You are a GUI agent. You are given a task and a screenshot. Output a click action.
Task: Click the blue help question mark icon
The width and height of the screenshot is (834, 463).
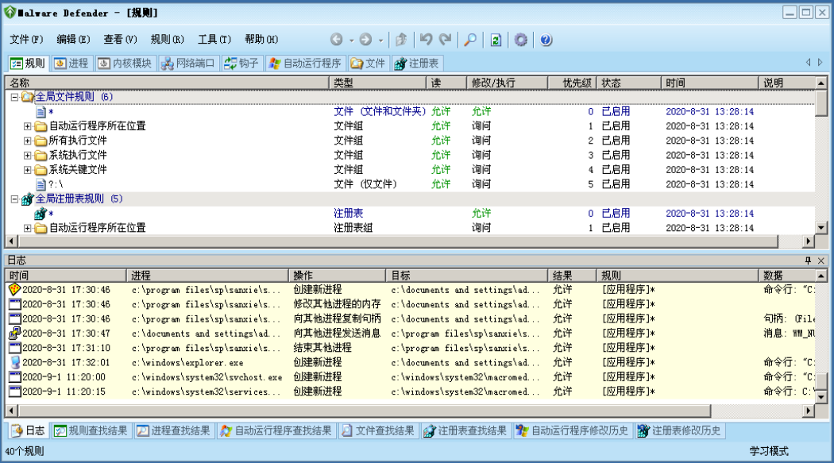click(x=546, y=40)
